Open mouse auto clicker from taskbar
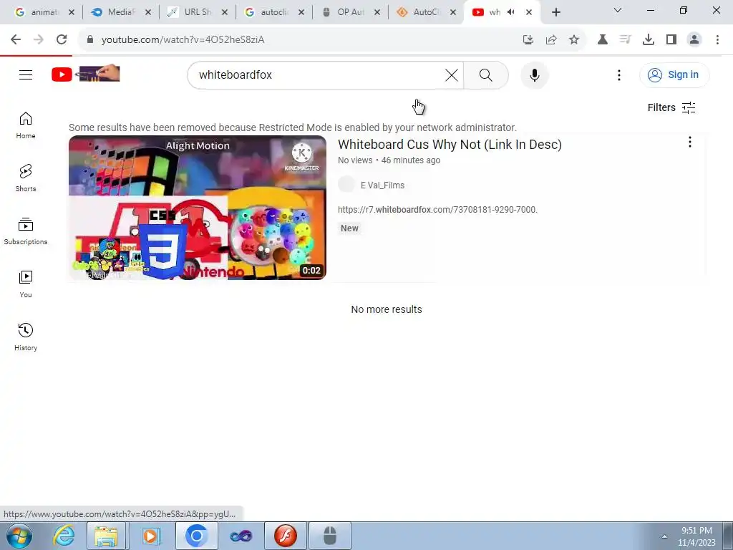733x550 pixels. [330, 536]
